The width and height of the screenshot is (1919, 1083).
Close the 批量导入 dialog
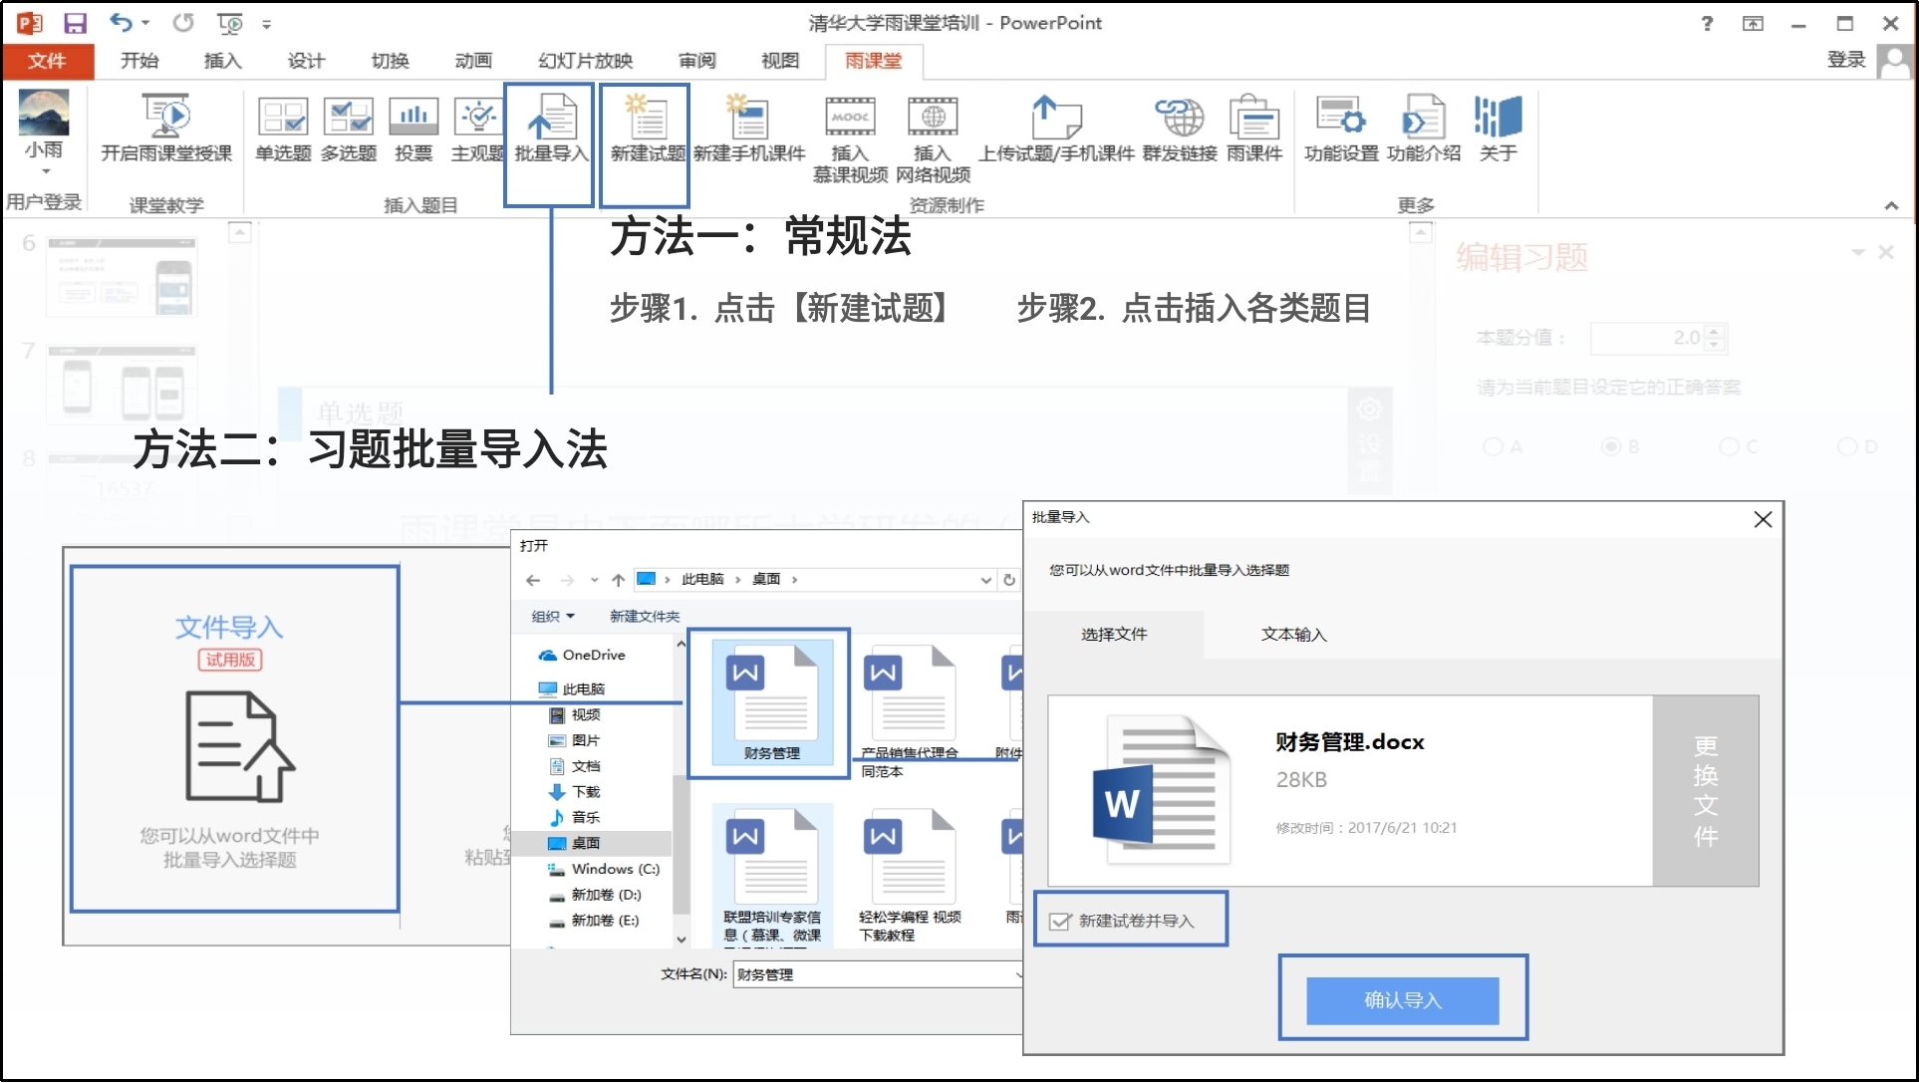click(x=1763, y=519)
